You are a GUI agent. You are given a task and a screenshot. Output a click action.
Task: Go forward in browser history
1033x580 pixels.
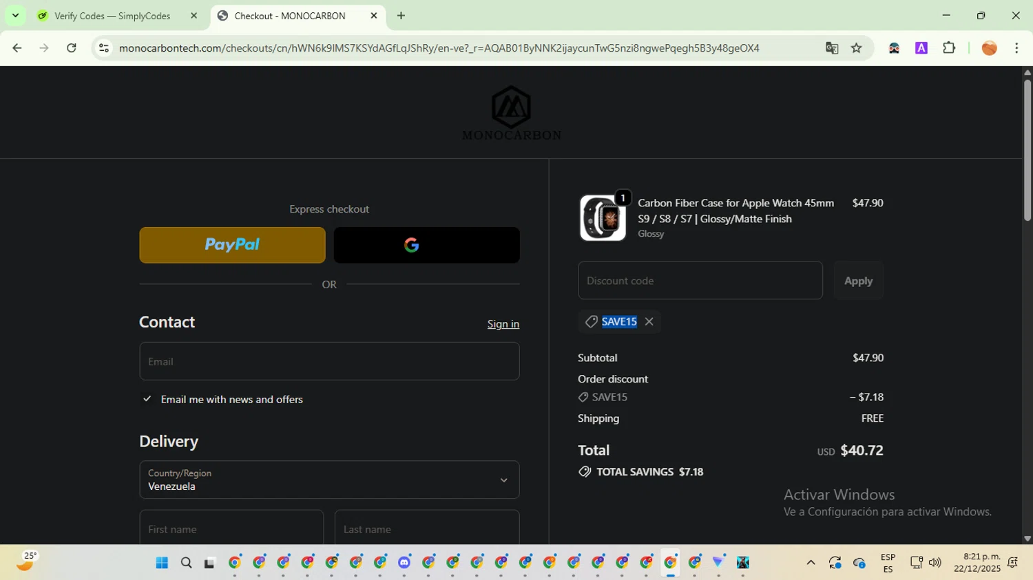44,48
